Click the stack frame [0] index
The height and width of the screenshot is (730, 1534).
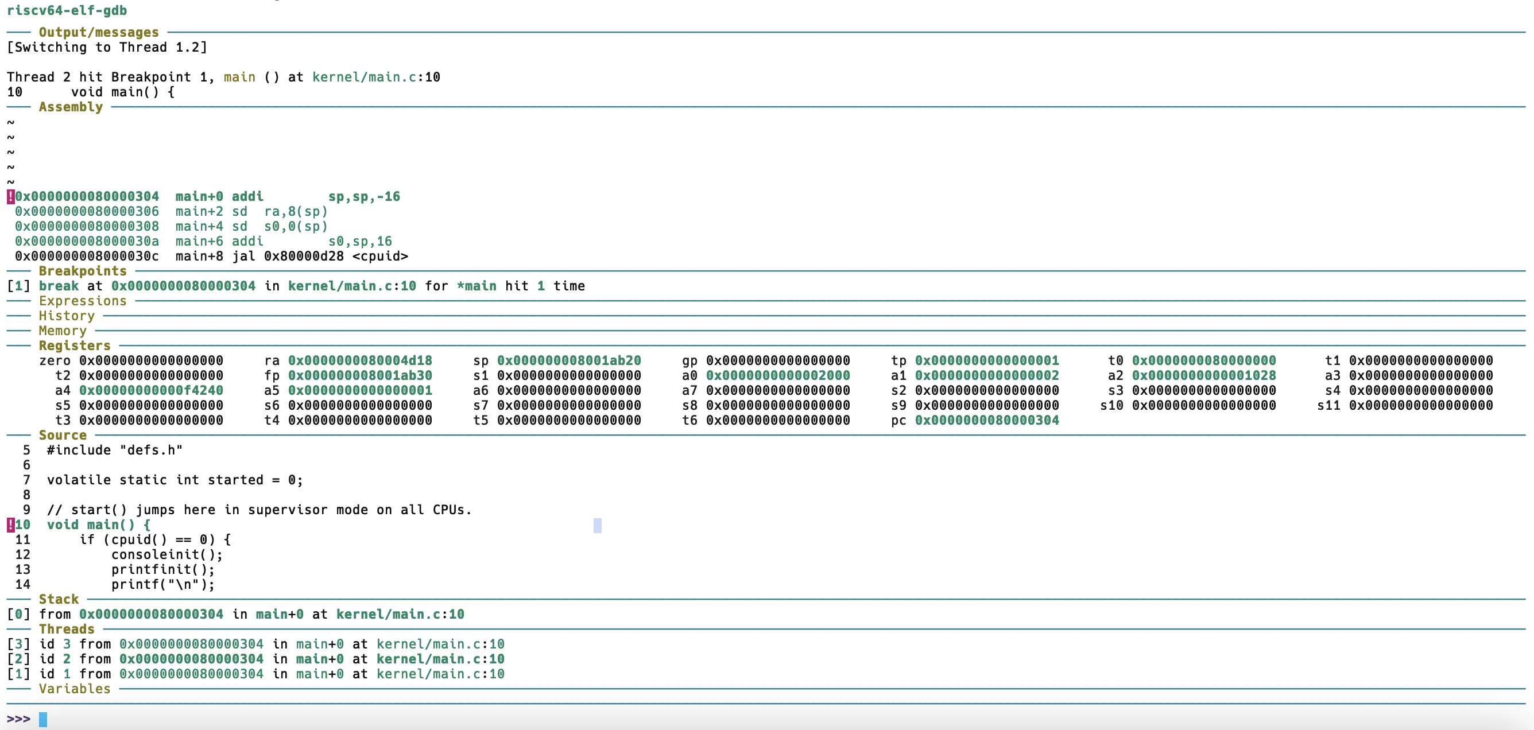(18, 614)
